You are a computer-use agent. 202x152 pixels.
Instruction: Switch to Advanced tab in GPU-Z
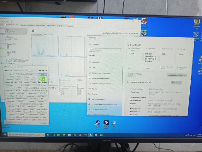click(22, 71)
